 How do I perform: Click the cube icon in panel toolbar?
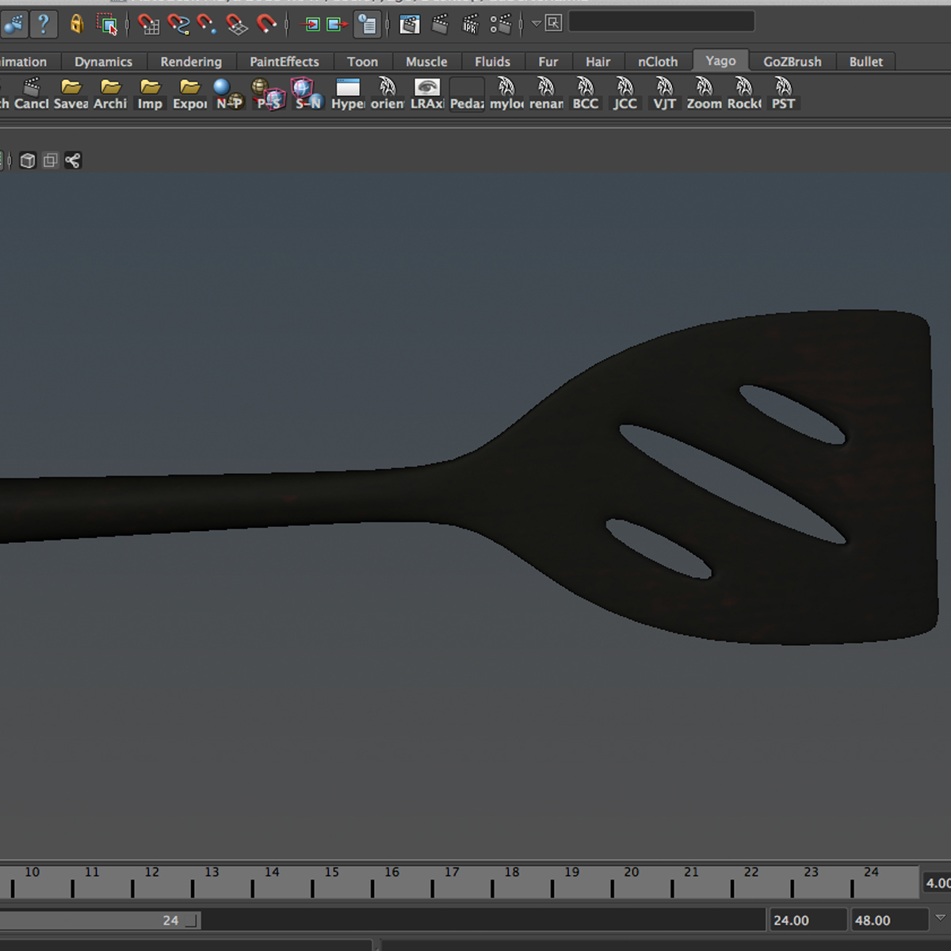click(28, 161)
